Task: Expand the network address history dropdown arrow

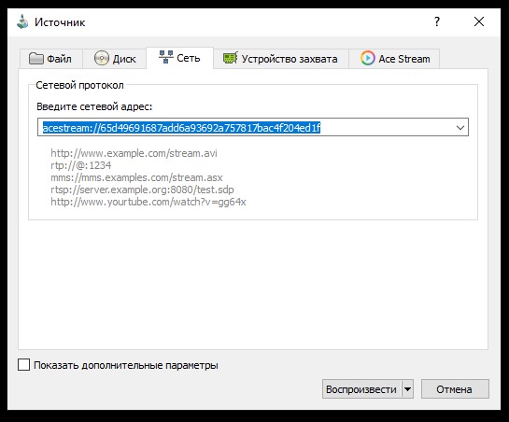Action: tap(460, 127)
